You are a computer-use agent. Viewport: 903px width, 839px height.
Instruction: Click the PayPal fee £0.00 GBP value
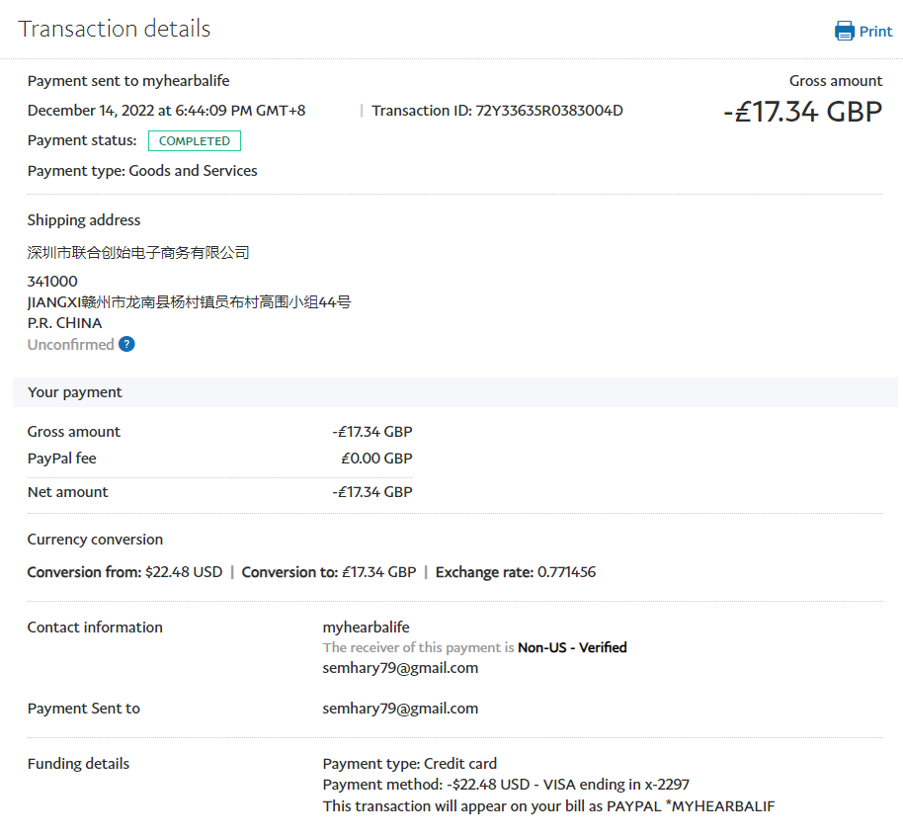pos(376,459)
